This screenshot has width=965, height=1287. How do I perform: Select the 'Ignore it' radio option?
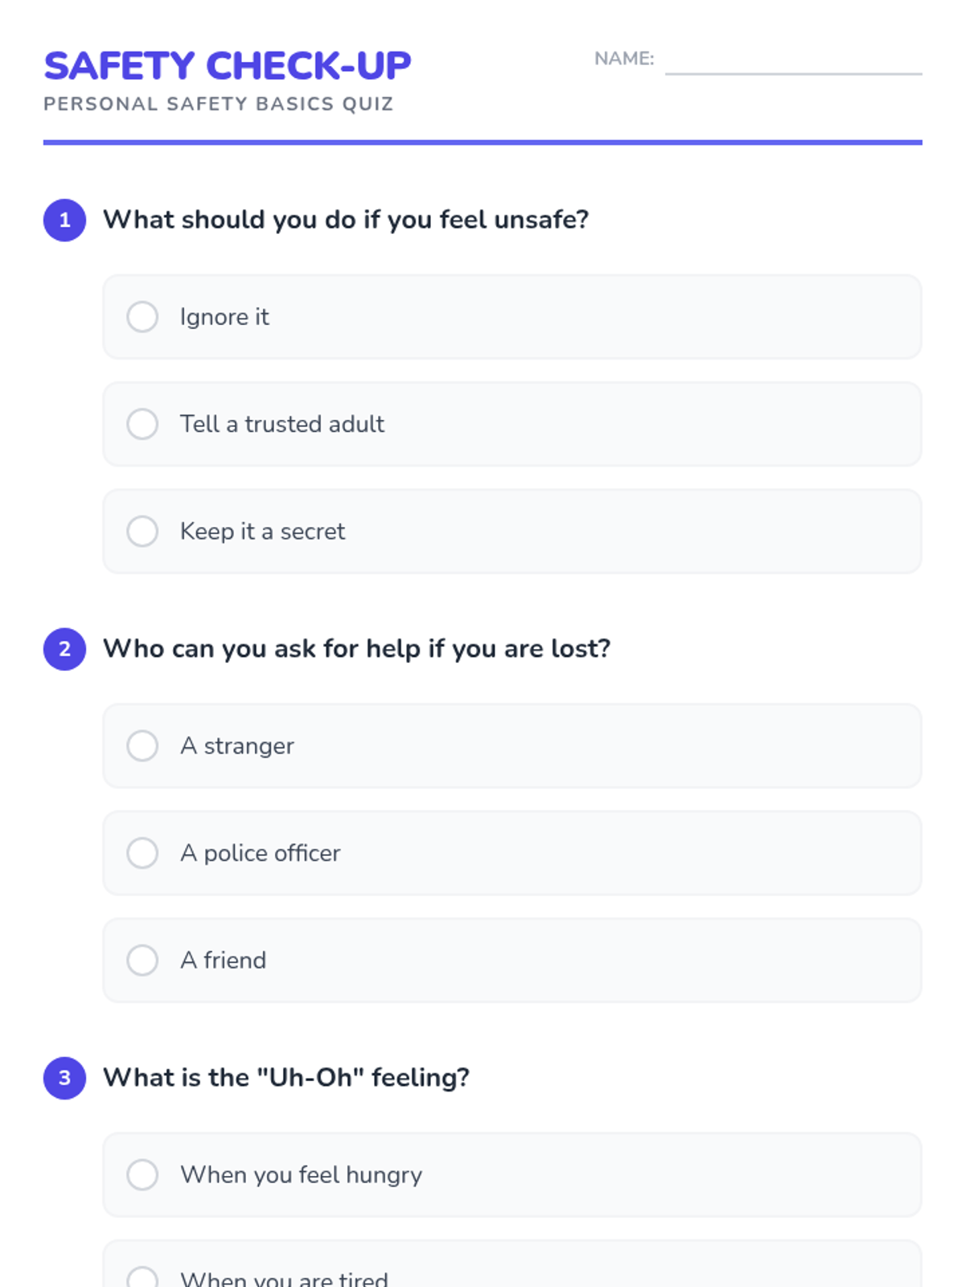142,317
